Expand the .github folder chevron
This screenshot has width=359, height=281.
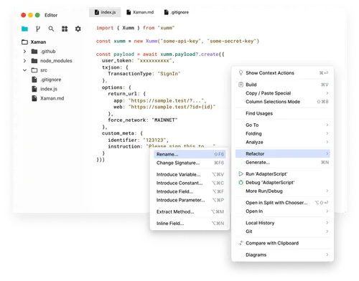(x=24, y=52)
